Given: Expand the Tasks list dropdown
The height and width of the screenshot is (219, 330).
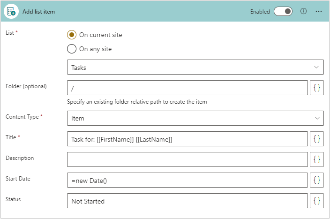Looking at the screenshot, I should pyautogui.click(x=195, y=67).
